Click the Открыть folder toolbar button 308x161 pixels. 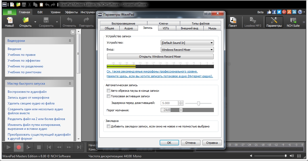tap(25, 22)
